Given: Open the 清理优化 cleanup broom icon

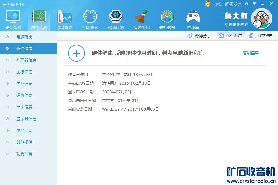Looking at the screenshot, I should click(141, 20).
